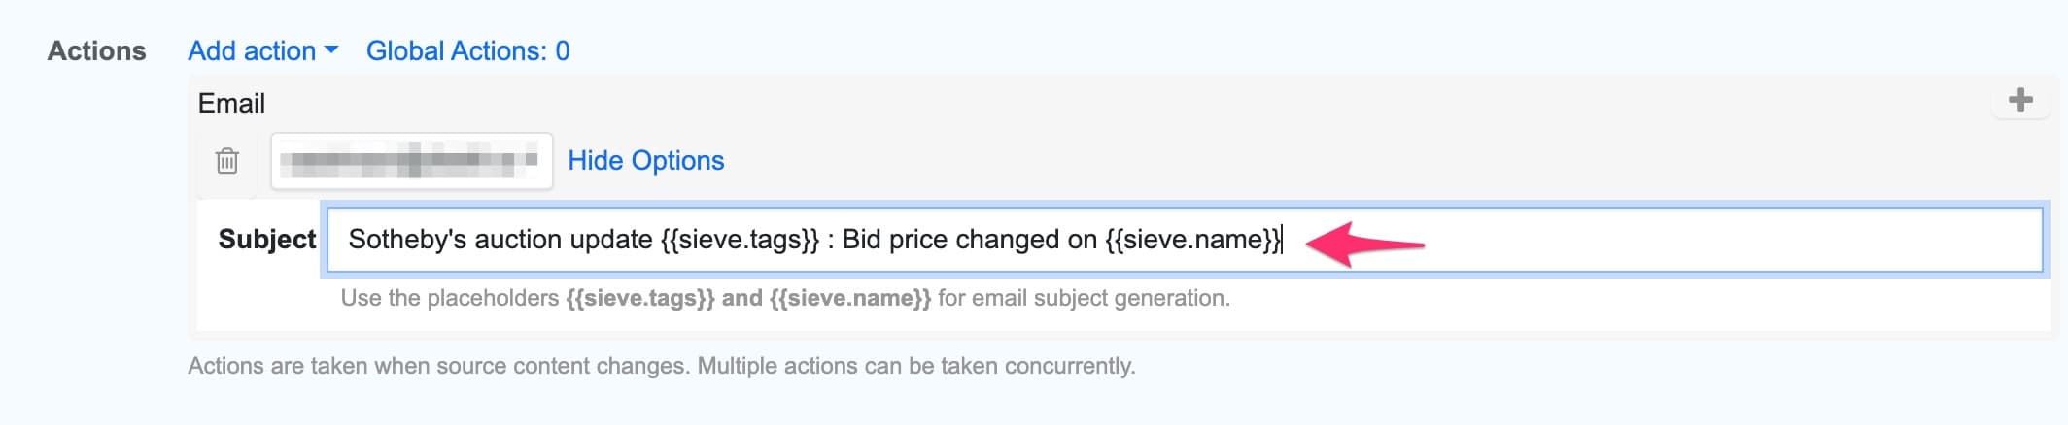2068x425 pixels.
Task: Click the "Actions are taken" footer note
Action: tap(661, 366)
